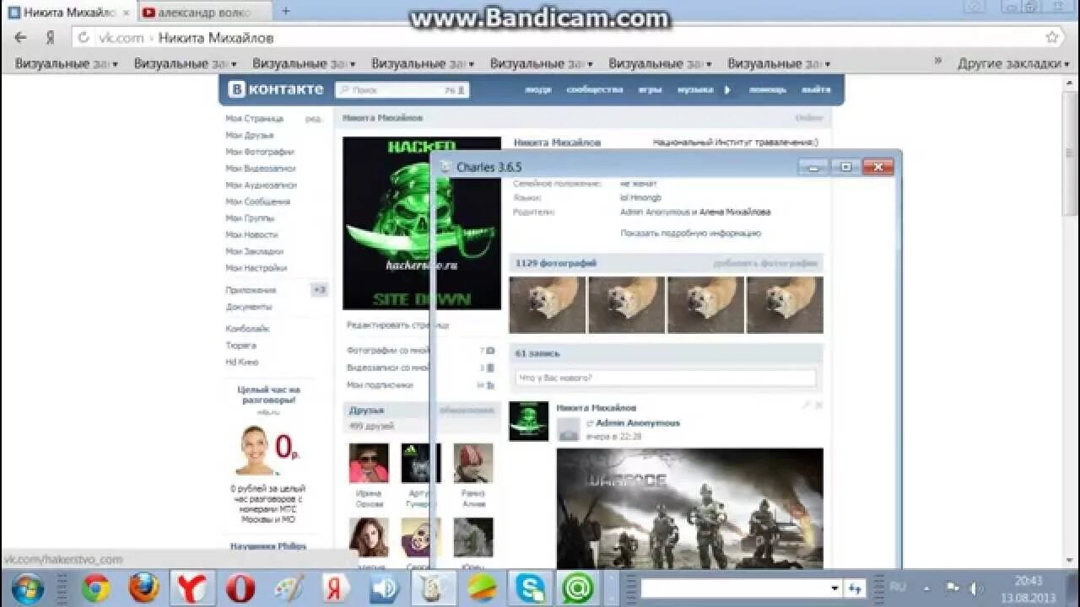Open the Документы sidebar item

click(249, 307)
